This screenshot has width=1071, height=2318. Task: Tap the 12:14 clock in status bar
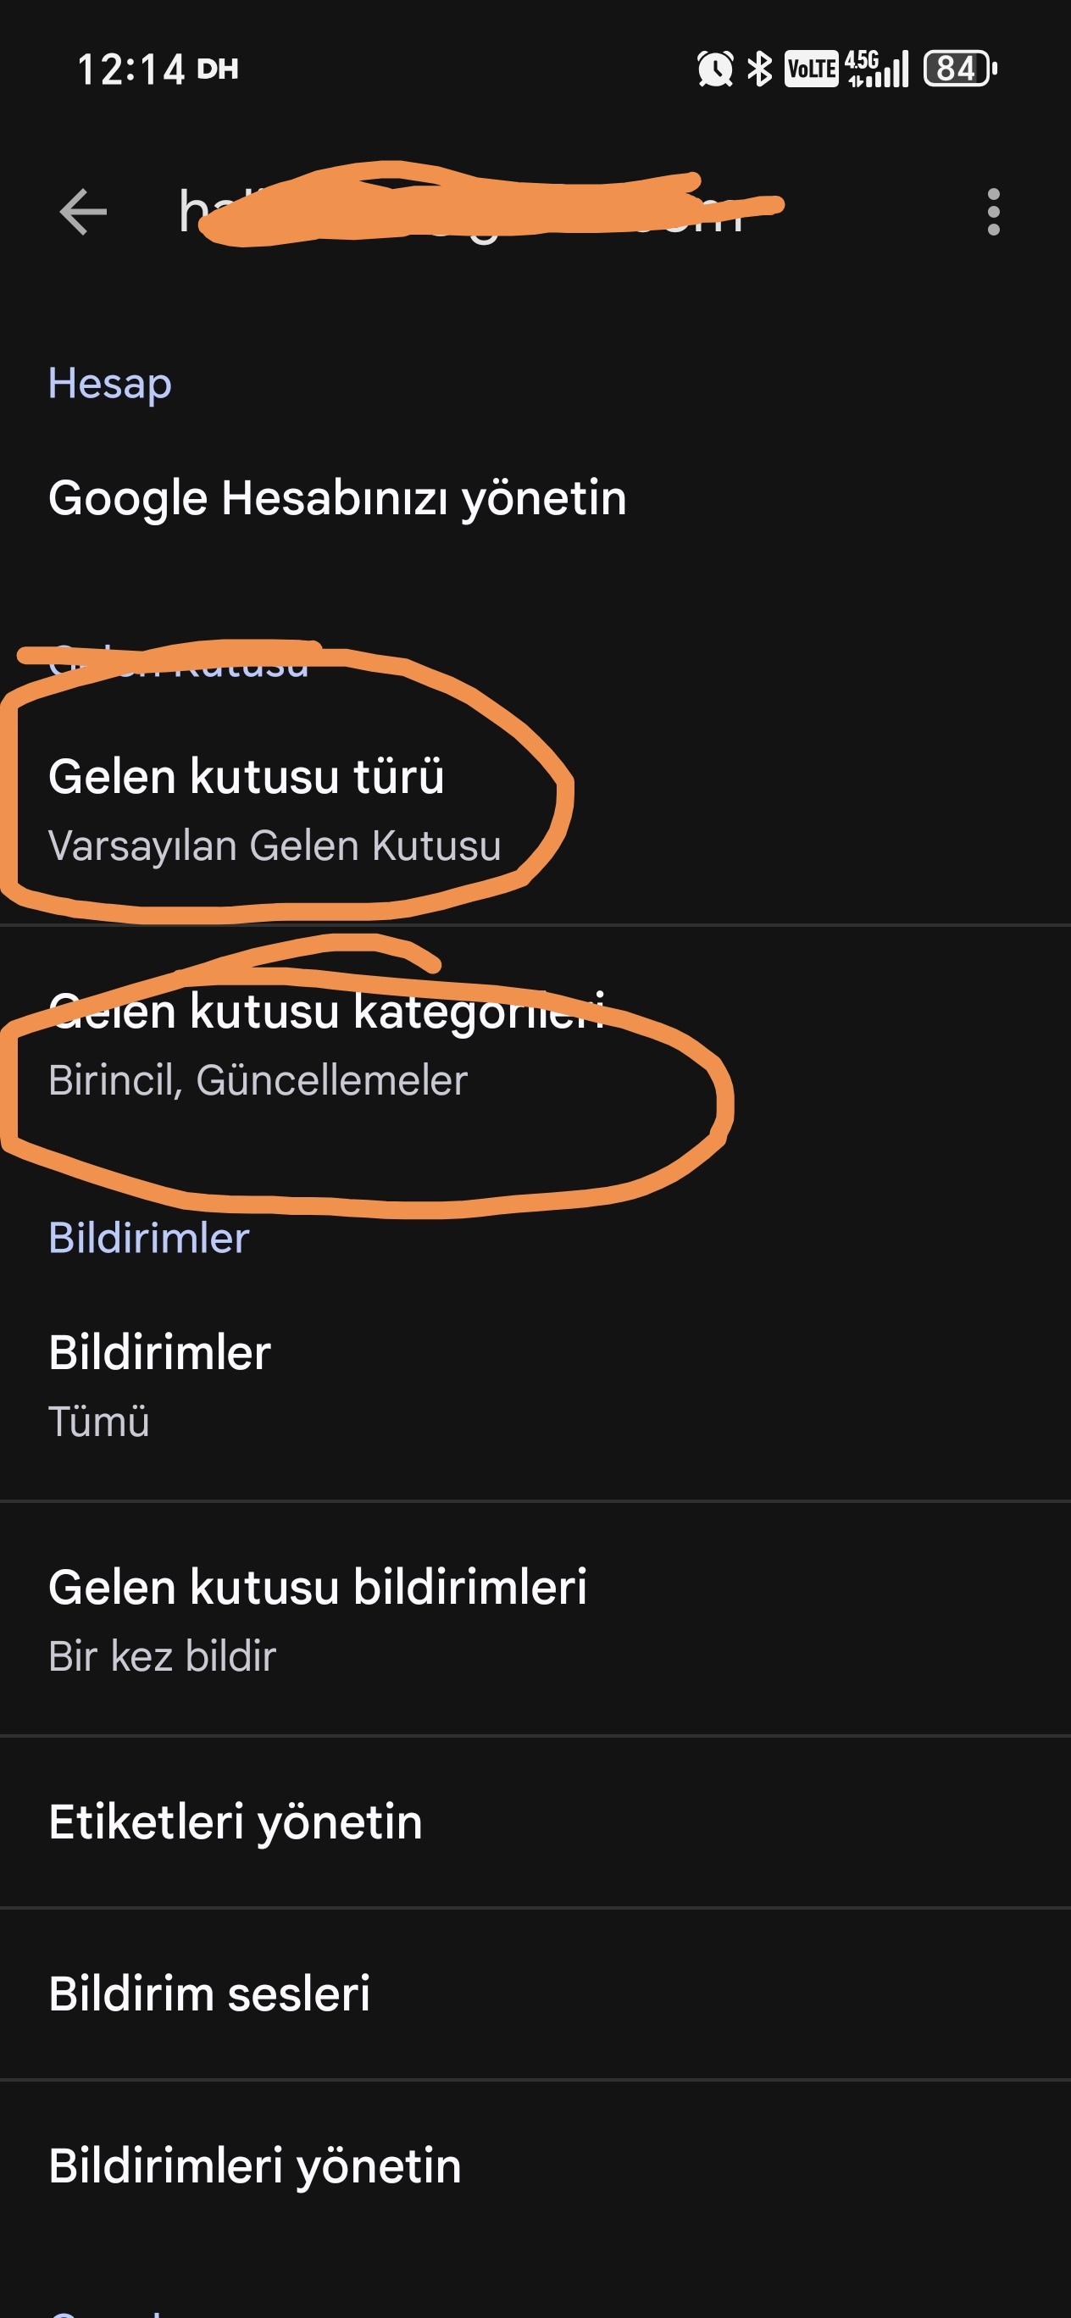pos(130,69)
